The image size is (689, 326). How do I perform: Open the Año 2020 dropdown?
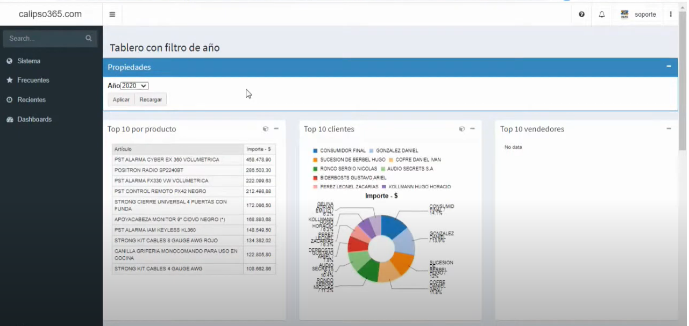pos(134,86)
